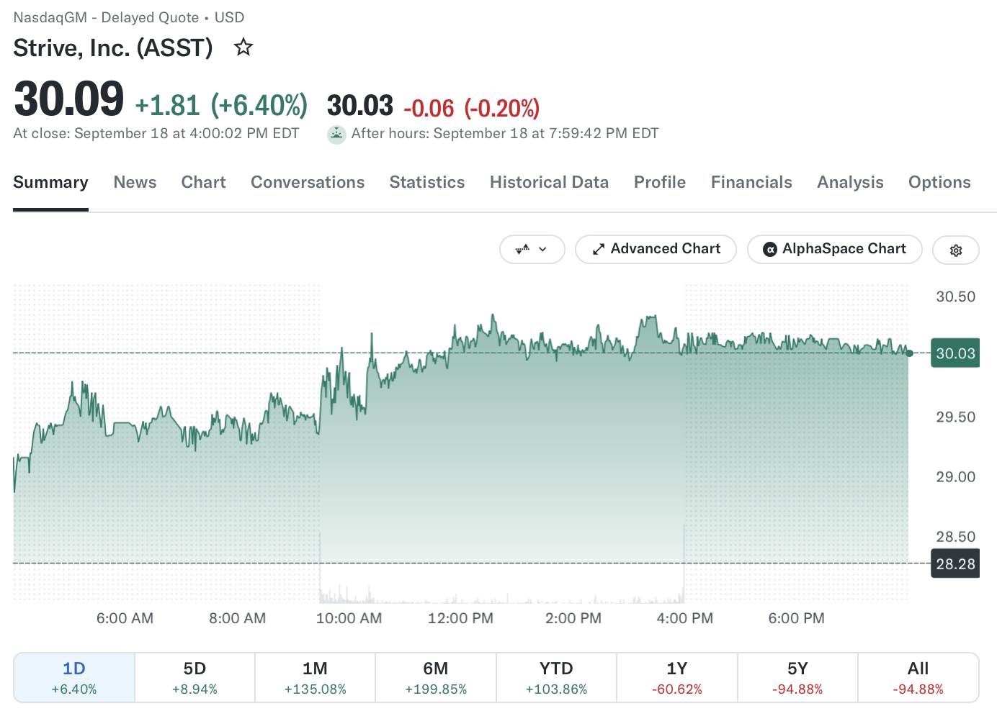Open the AlphaSpace Chart button
The image size is (997, 711).
(x=835, y=250)
